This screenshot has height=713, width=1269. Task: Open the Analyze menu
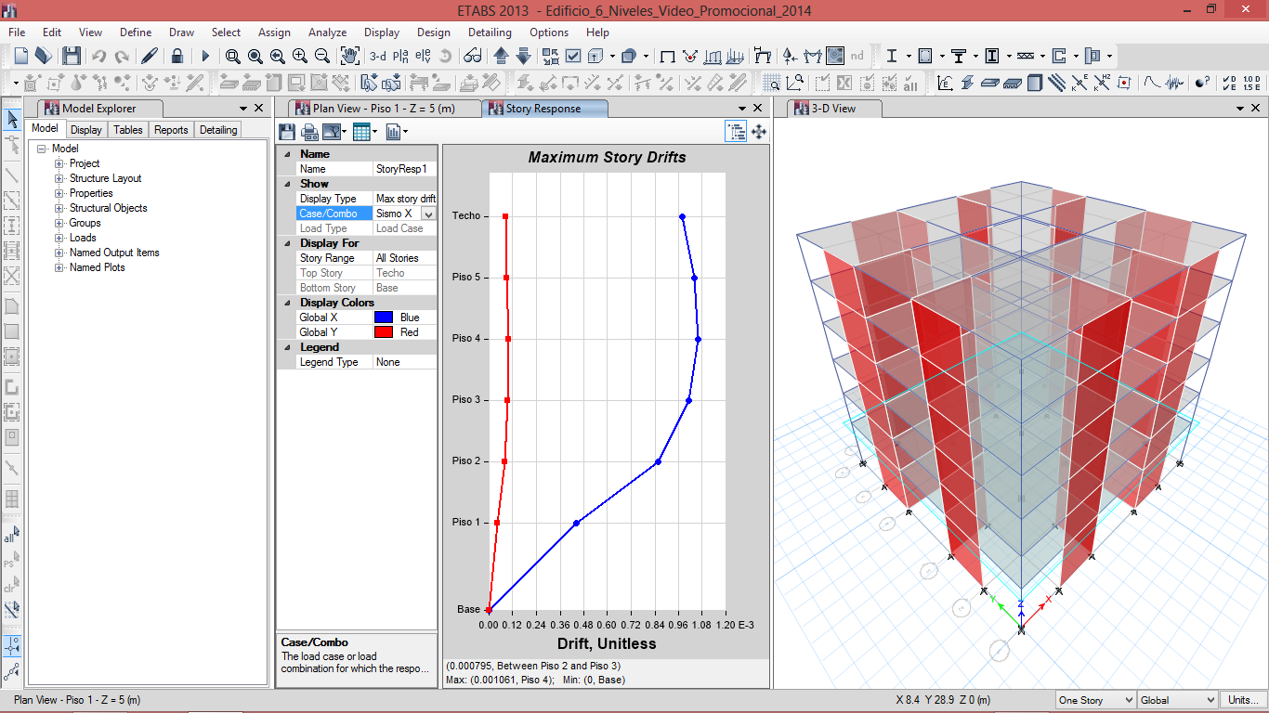tap(327, 32)
